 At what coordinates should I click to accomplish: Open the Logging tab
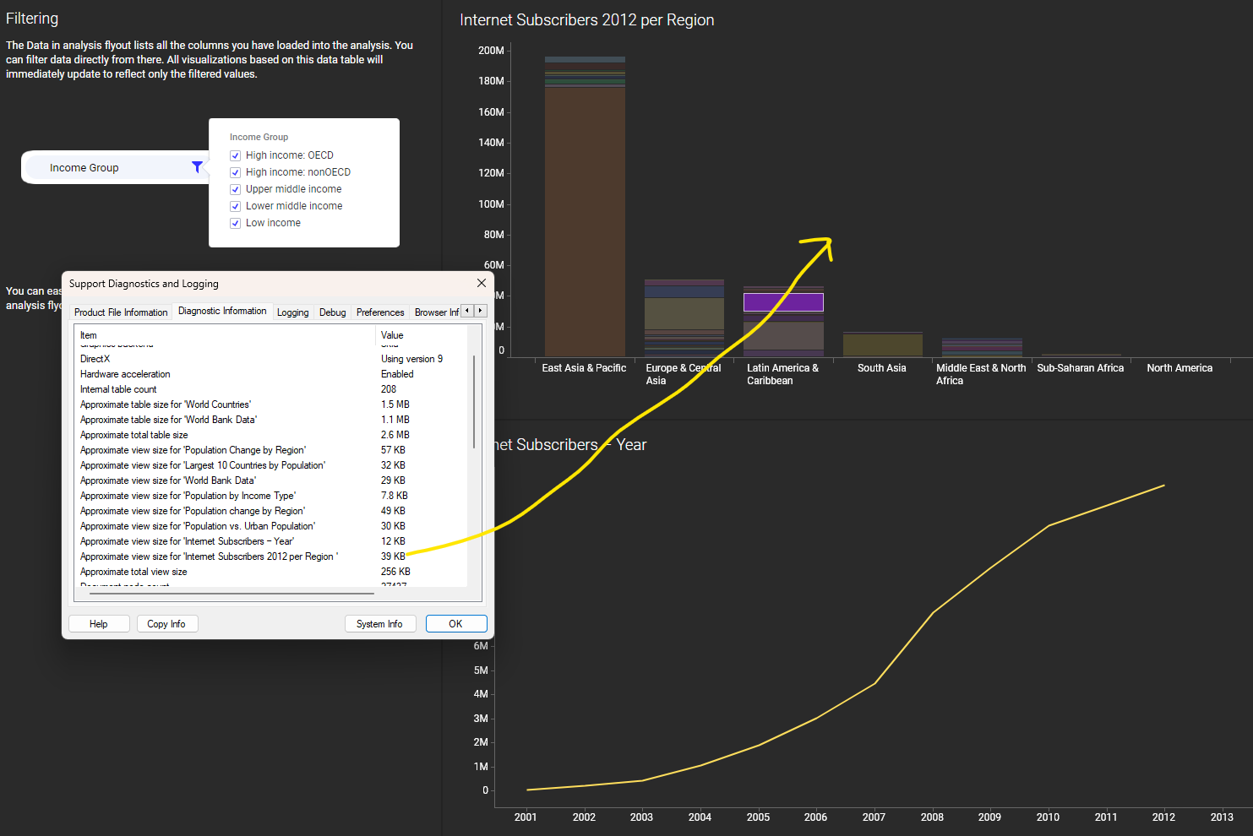click(292, 312)
